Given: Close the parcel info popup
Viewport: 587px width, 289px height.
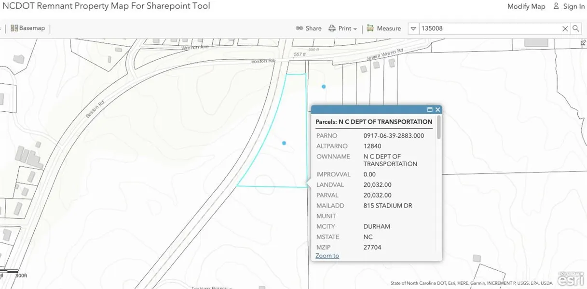Looking at the screenshot, I should (438, 110).
